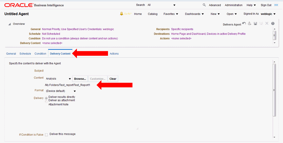Click the Attachment Note label
This screenshot has height=143, width=283.
58,104
